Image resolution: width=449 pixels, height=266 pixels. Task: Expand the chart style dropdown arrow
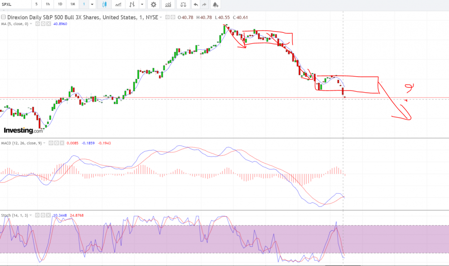[x=142, y=4]
